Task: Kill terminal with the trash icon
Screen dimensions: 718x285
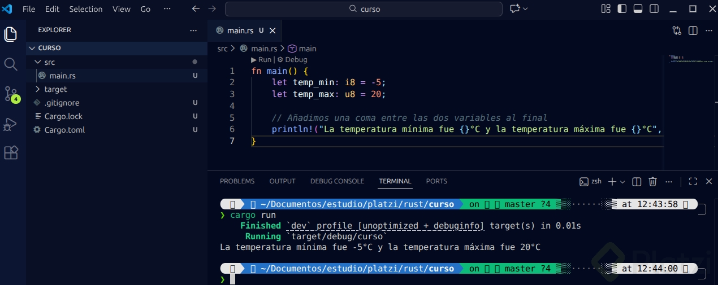Action: point(652,182)
